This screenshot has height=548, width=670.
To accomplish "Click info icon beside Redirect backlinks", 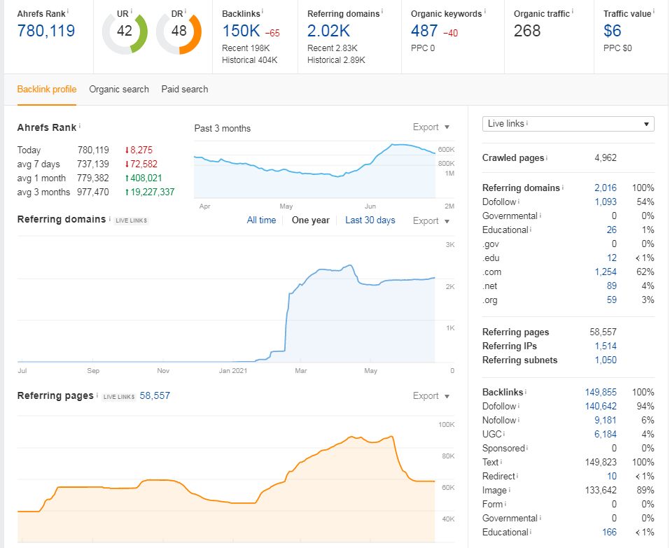I will click(x=517, y=476).
